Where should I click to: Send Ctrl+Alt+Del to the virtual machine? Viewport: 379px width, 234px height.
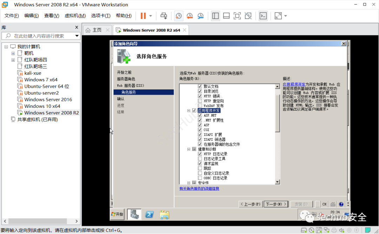[x=164, y=16]
